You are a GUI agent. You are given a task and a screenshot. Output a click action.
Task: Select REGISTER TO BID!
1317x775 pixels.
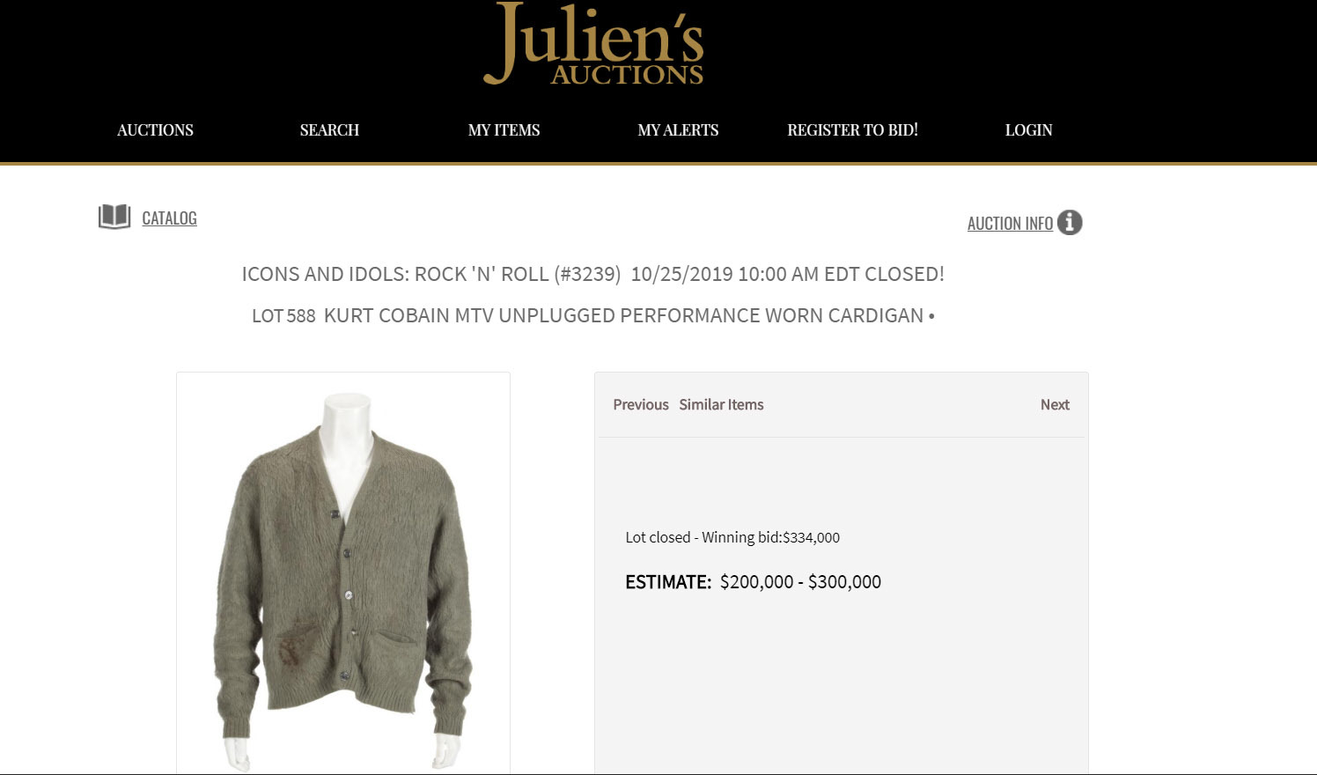pos(852,130)
